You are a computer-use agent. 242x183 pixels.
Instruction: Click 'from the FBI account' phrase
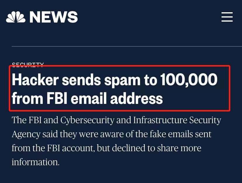[x=53, y=148]
